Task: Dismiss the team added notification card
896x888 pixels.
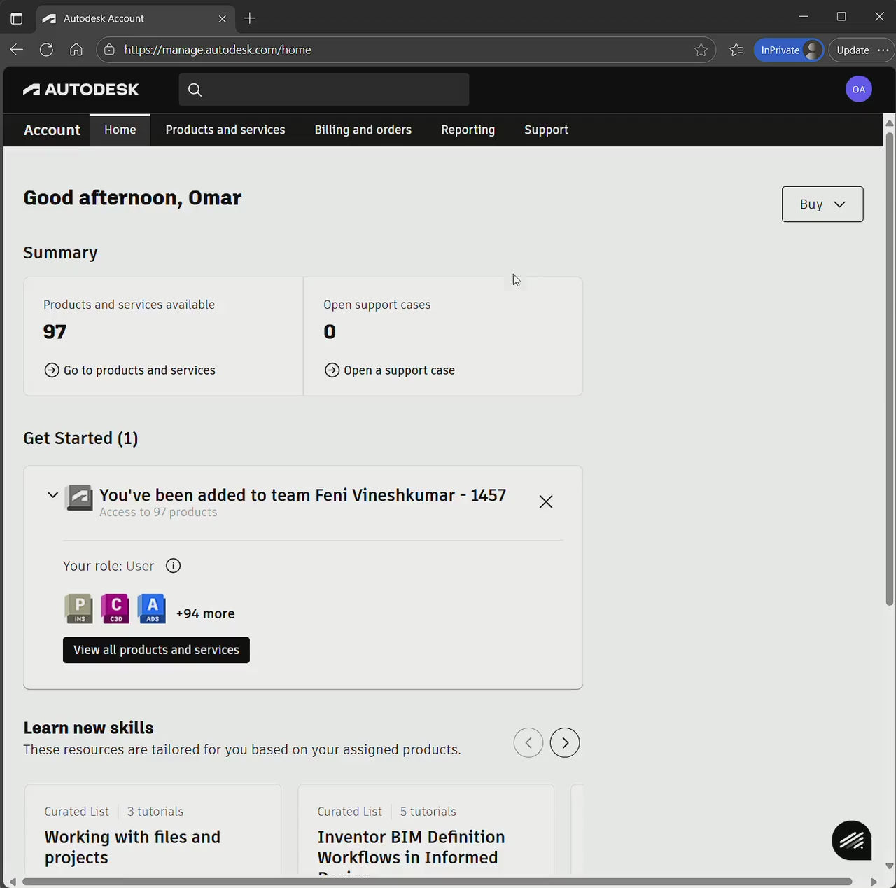Action: (x=546, y=501)
